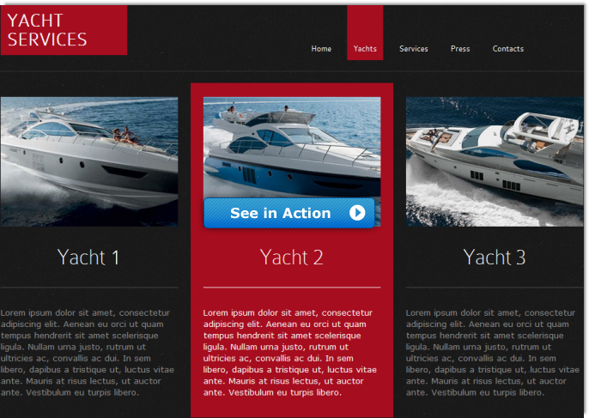This screenshot has width=589, height=418.
Task: Open the Yacht 3 photo thumbnail
Action: (x=495, y=161)
